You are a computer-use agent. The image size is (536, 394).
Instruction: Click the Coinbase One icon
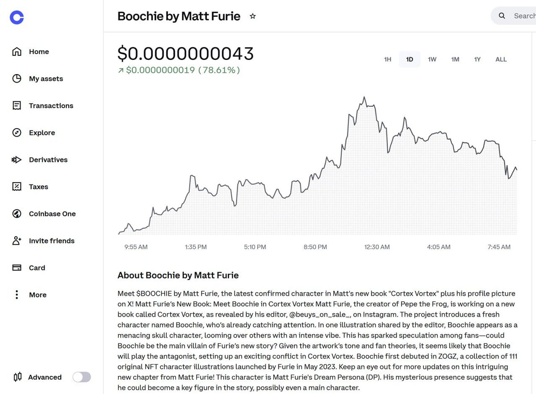(x=17, y=214)
